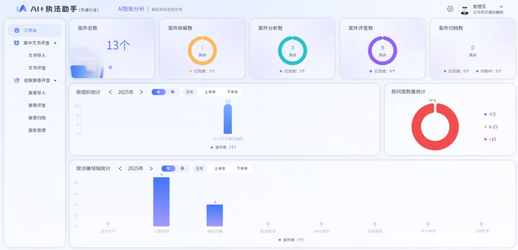Screen dimensions: 518x250
Task: Collapse the 案中文书评查 menu group
Action: tap(55, 43)
